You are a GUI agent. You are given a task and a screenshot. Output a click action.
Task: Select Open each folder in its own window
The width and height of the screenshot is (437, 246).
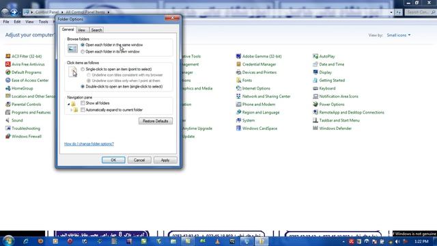(83, 52)
